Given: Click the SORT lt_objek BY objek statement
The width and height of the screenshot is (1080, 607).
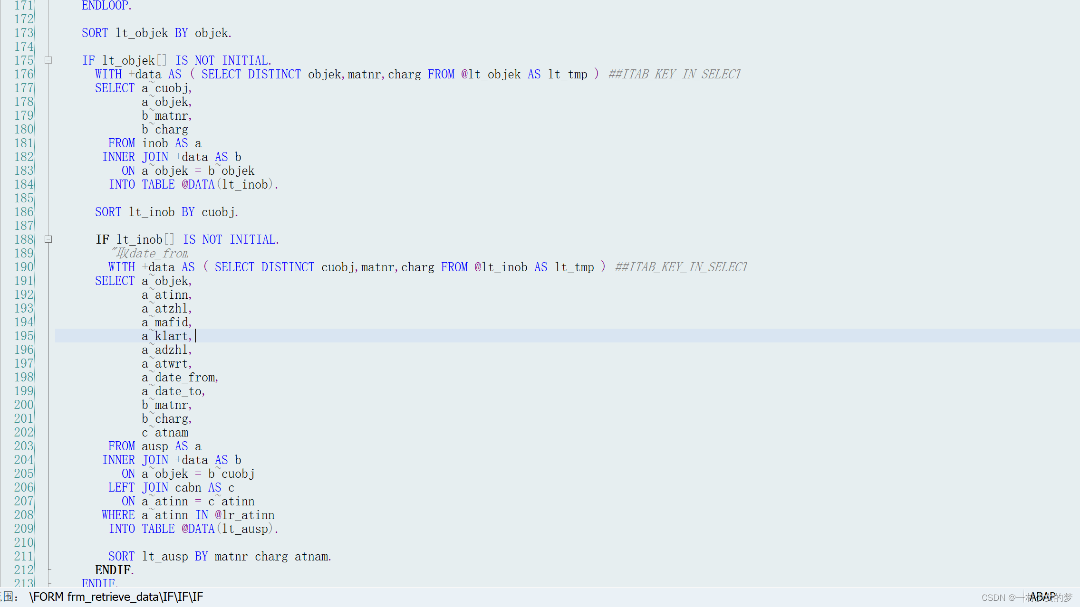Looking at the screenshot, I should 156,33.
